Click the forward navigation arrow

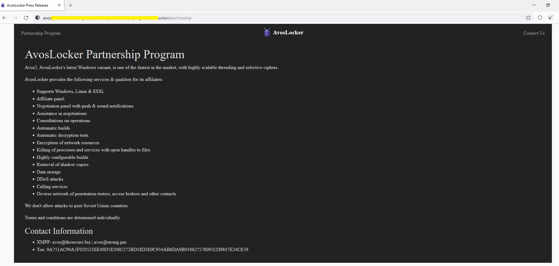coord(15,18)
